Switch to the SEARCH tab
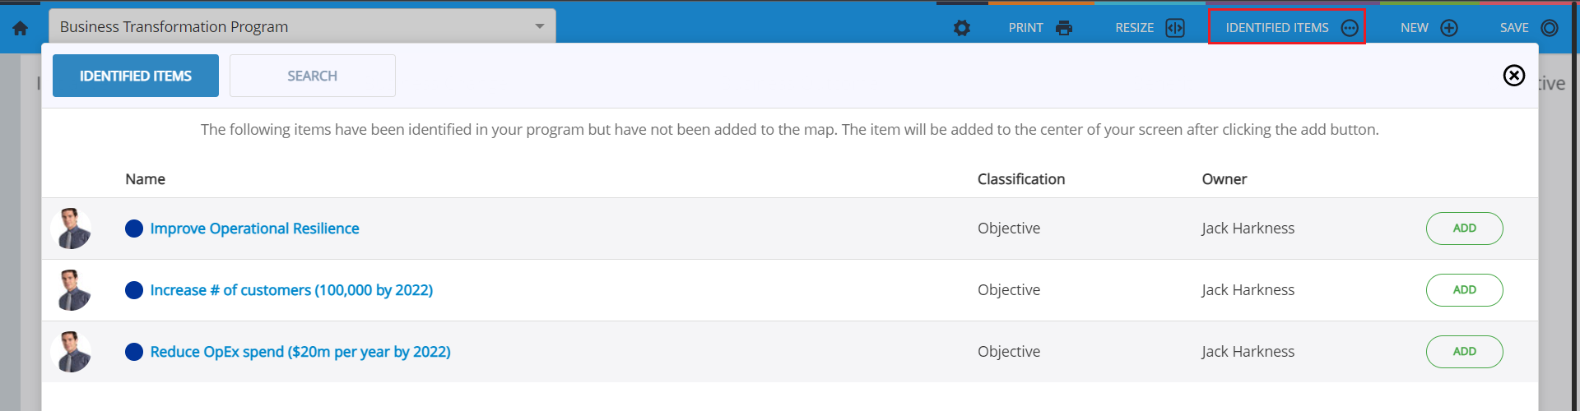 point(313,76)
